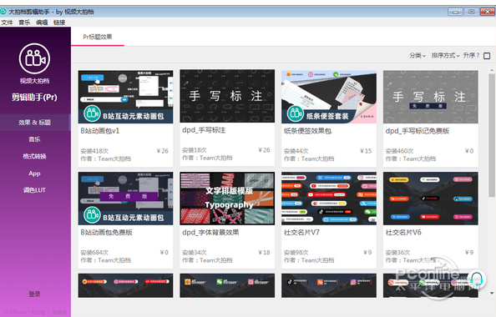
Task: Open the 编辑 menu
Action: coord(42,23)
